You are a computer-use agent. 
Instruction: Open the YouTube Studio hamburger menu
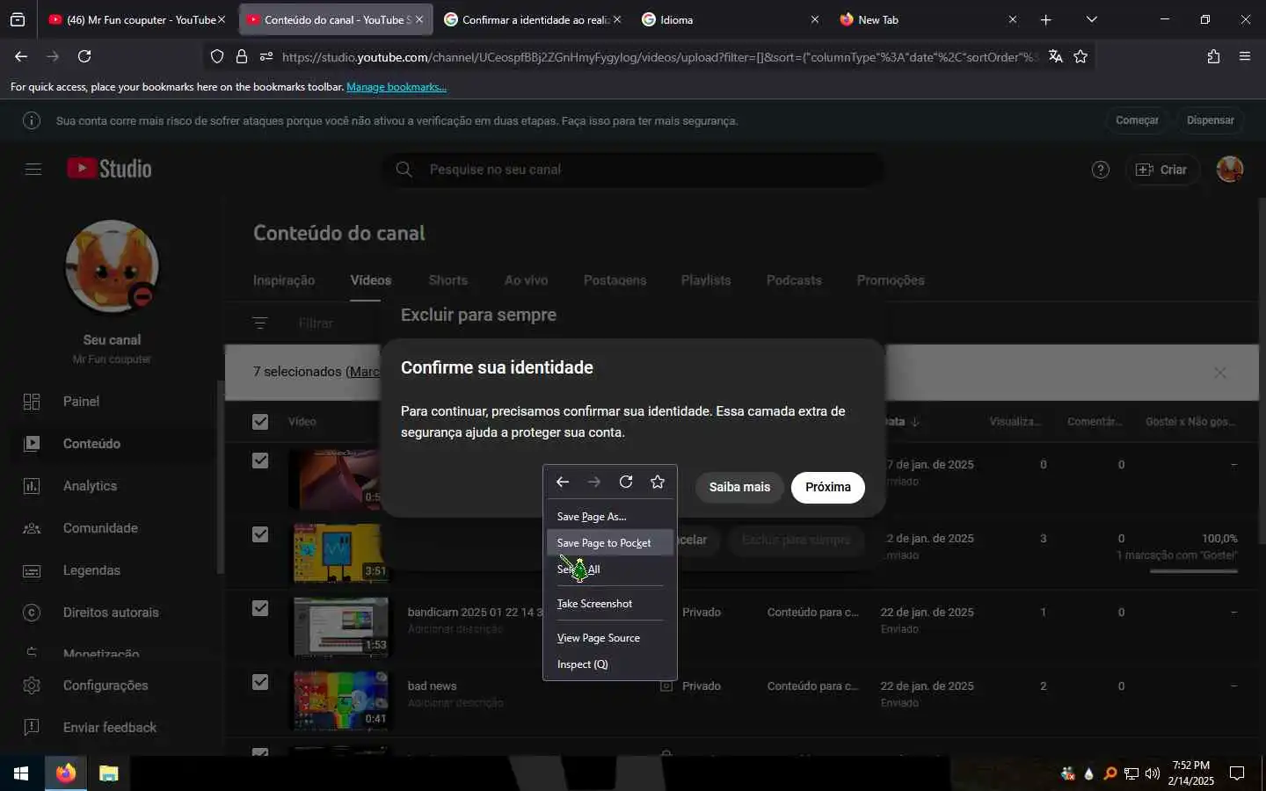pos(33,169)
